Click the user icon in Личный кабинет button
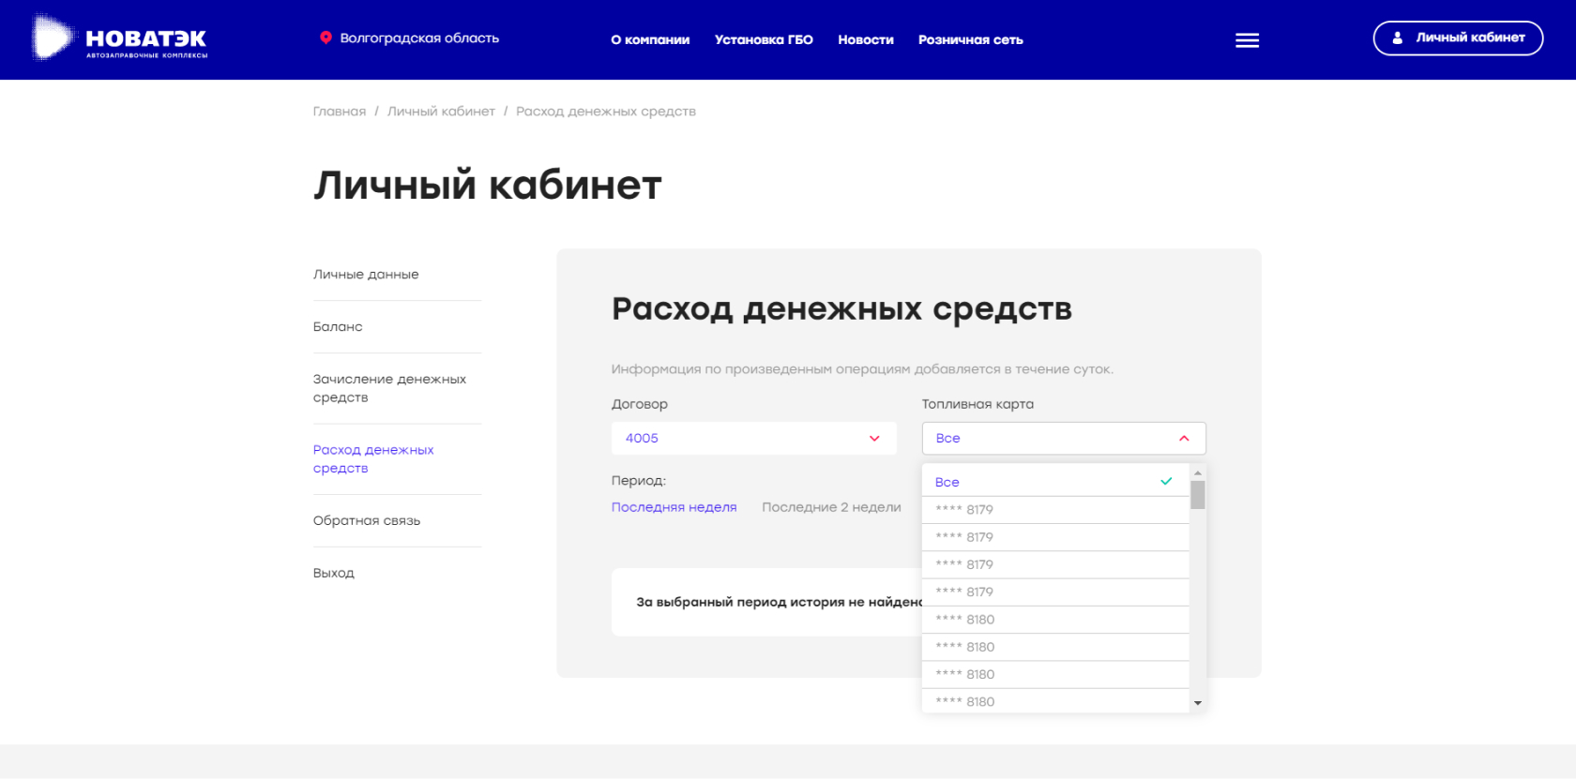Image resolution: width=1576 pixels, height=779 pixels. [x=1397, y=38]
